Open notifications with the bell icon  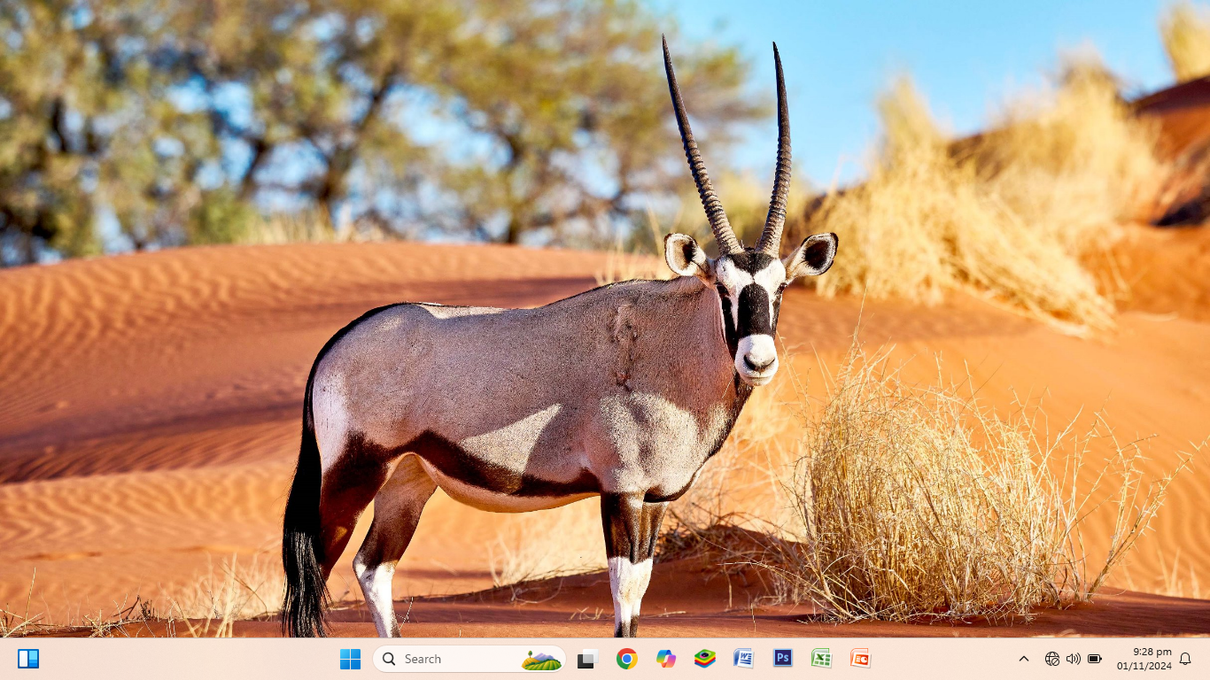pyautogui.click(x=1185, y=659)
